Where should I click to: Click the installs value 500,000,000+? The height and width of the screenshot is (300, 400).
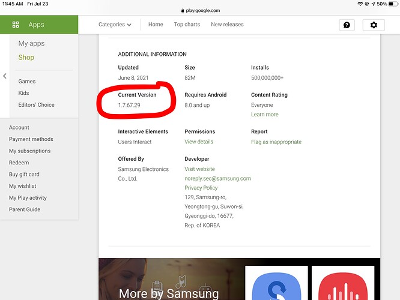pos(267,78)
